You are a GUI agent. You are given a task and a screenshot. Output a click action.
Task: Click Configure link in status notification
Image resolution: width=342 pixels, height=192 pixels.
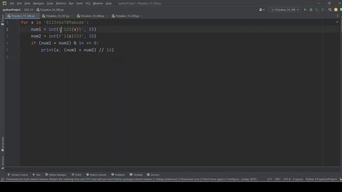234,179
